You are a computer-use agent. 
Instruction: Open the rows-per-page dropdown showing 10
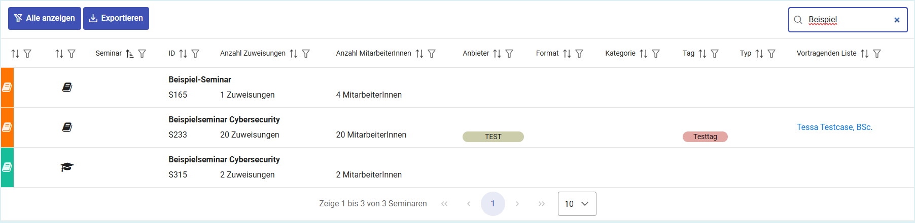coord(577,204)
